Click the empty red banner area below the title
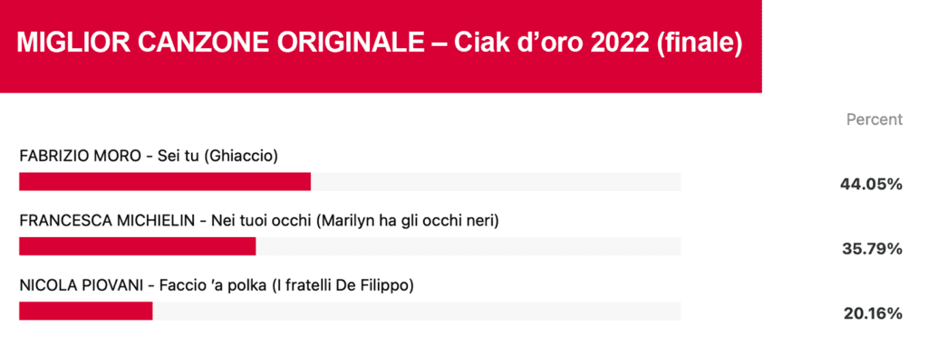 (381, 79)
